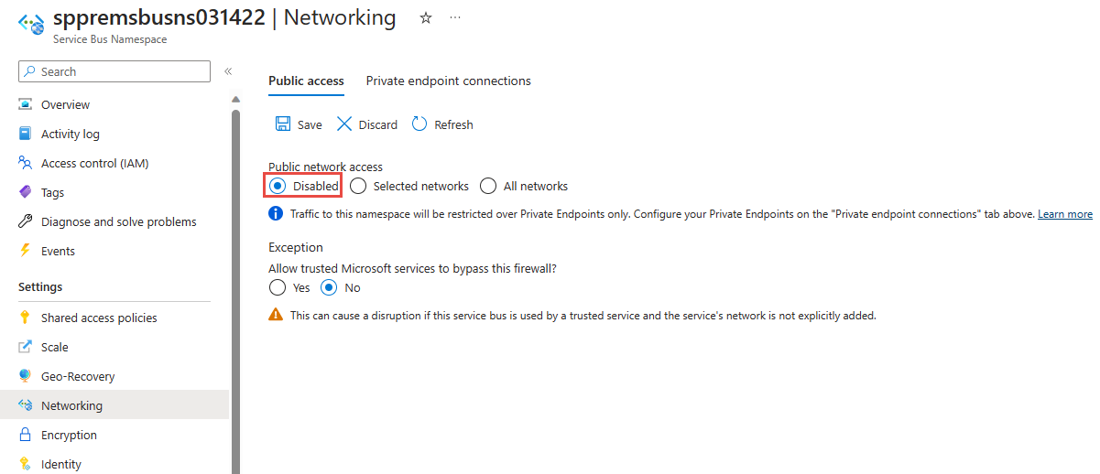Click the Save disk icon
Viewport: 1100px width, 474px height.
pos(283,124)
